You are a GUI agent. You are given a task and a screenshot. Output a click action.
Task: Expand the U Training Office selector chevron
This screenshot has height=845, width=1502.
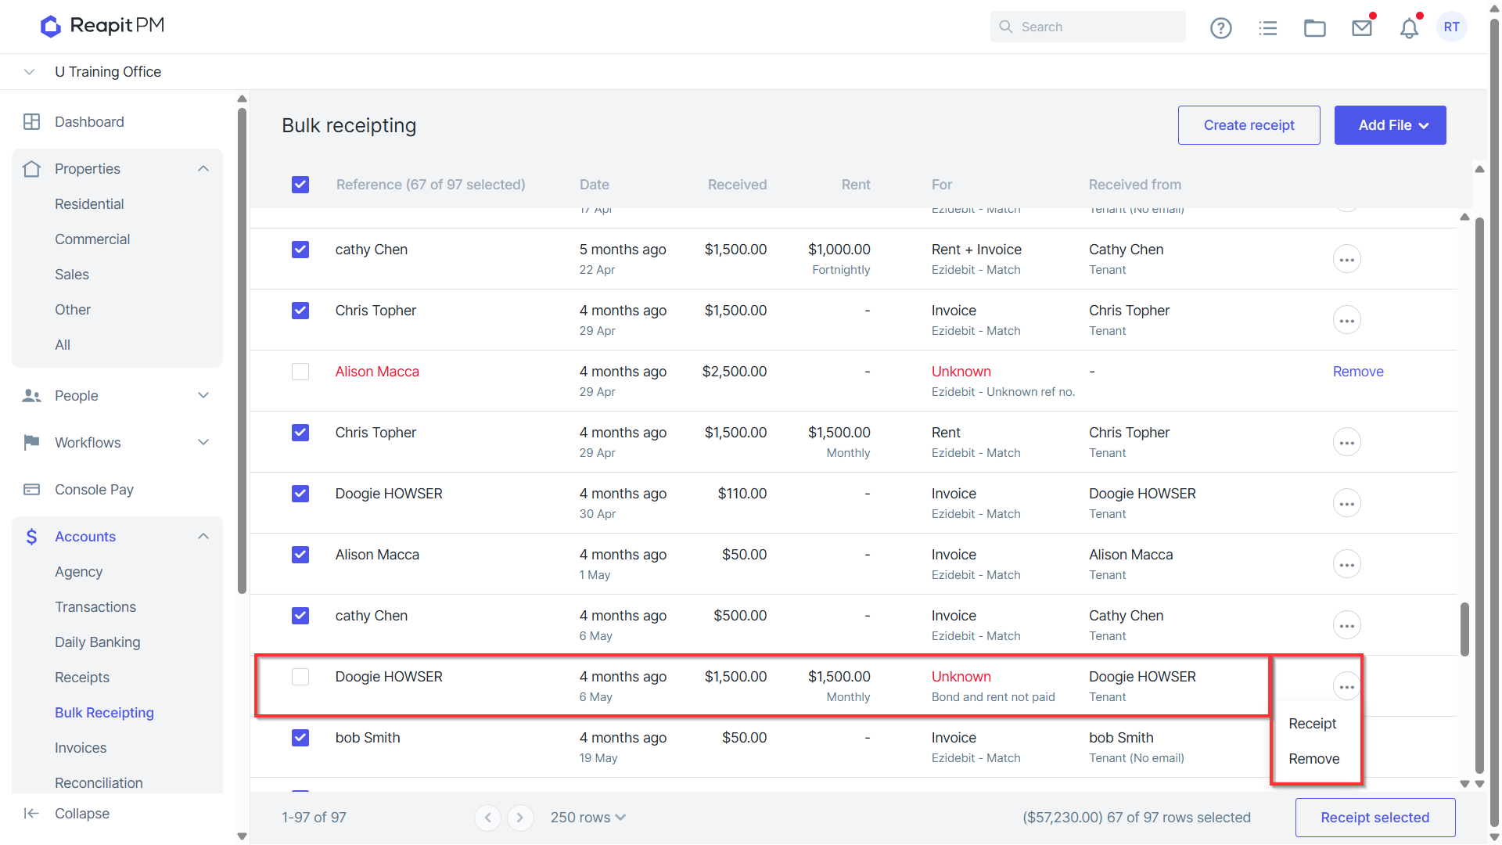[30, 72]
